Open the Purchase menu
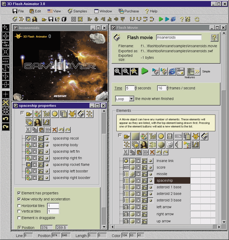Screen dimensions: 229x240 (129, 11)
